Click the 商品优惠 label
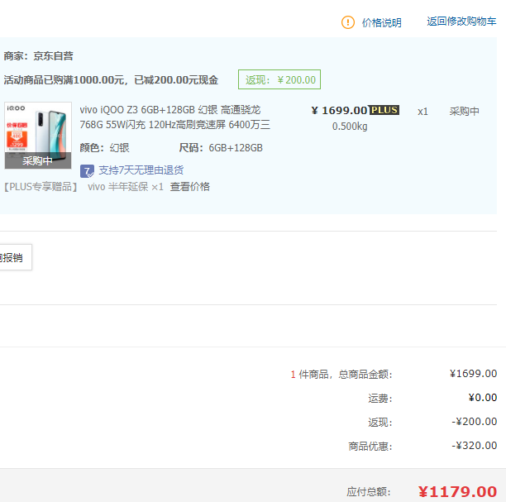 370,447
